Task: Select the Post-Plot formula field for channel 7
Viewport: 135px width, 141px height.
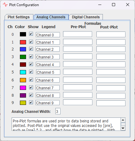Action: [111, 88]
